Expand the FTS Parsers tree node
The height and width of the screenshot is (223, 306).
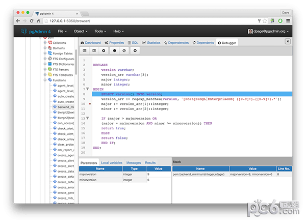point(45,69)
